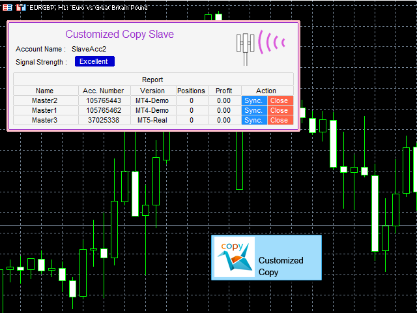Sync the Master3 account
This screenshot has height=313, width=417.
254,120
